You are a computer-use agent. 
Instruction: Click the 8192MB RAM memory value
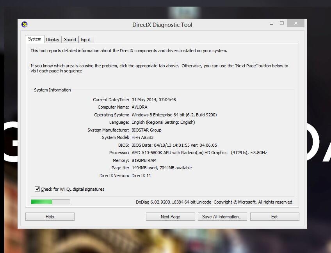(x=144, y=160)
